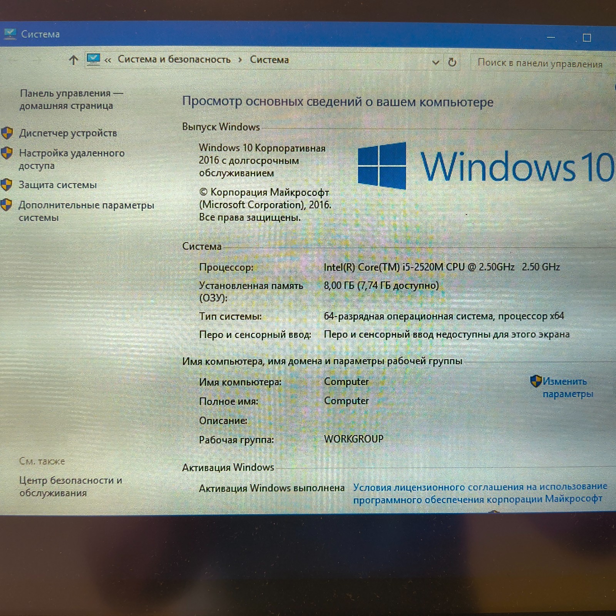Open Центр безопасности и обслуживания
Viewport: 616px width, 616px height.
(x=70, y=487)
